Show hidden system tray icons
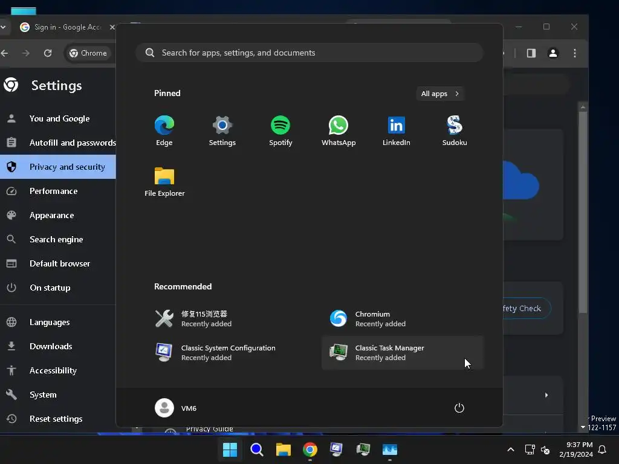The image size is (619, 464). pos(510,449)
